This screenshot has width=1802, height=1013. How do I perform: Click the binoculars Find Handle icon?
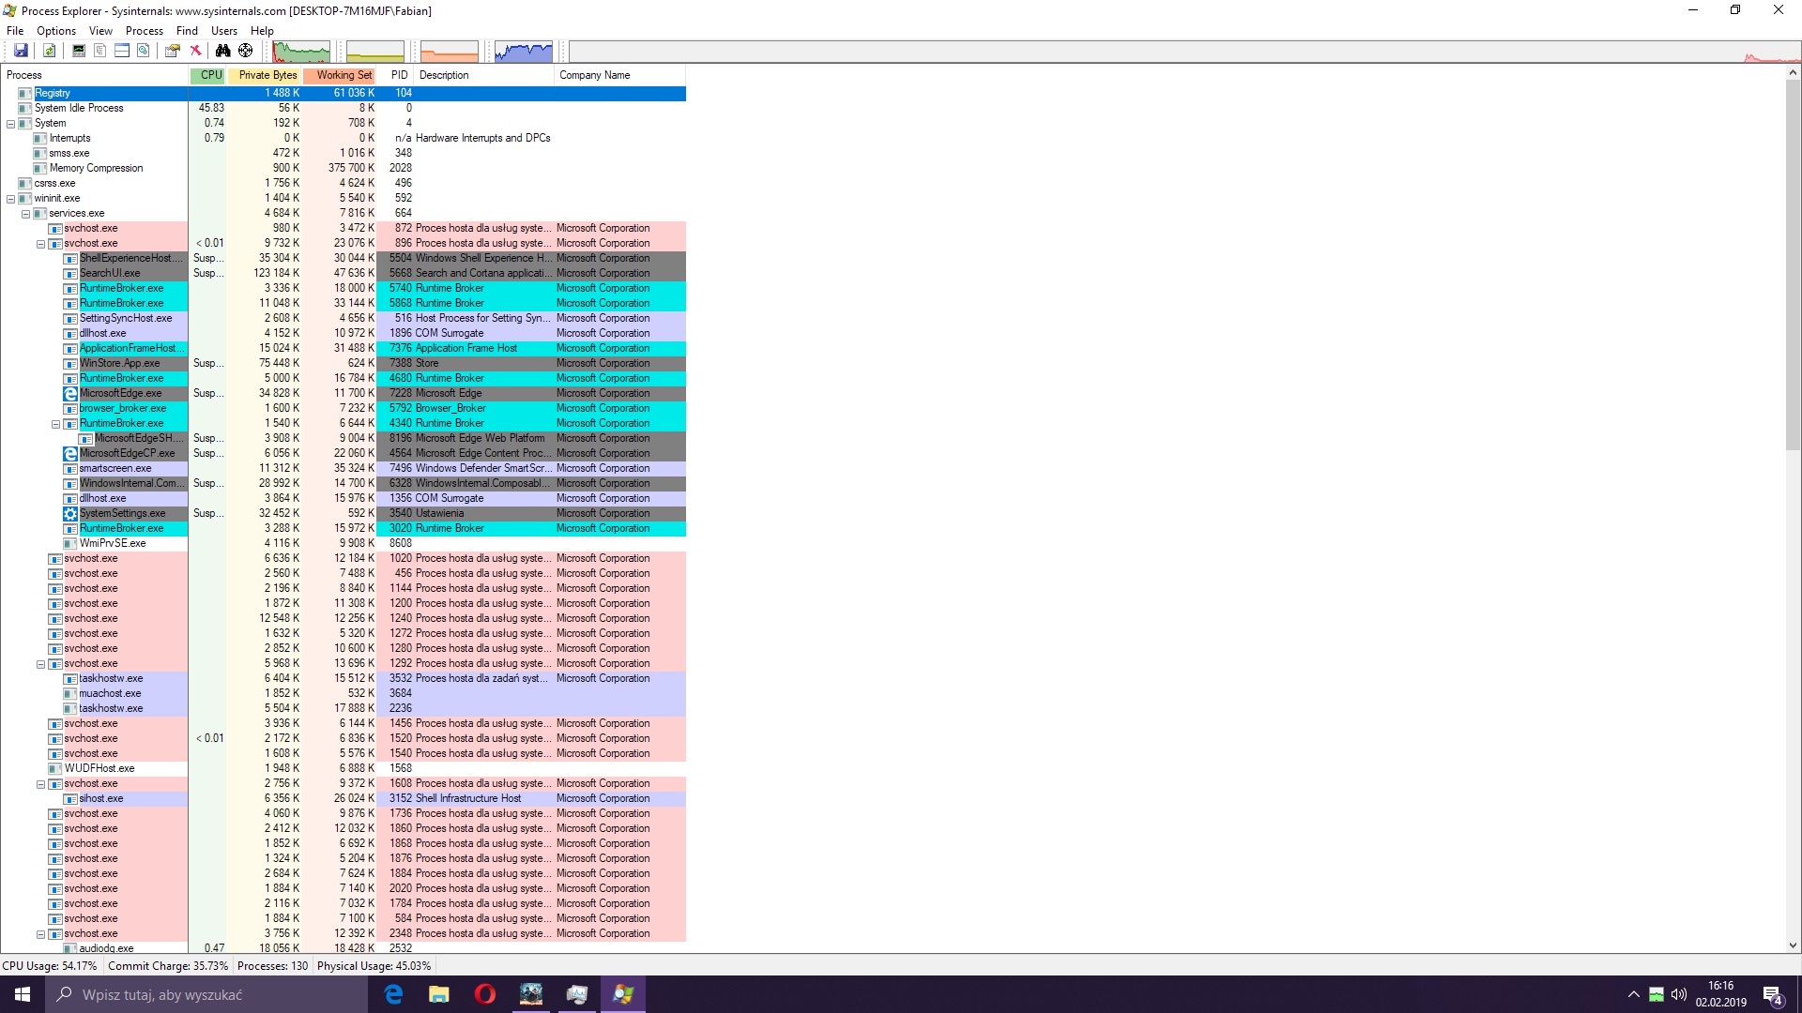tap(223, 51)
